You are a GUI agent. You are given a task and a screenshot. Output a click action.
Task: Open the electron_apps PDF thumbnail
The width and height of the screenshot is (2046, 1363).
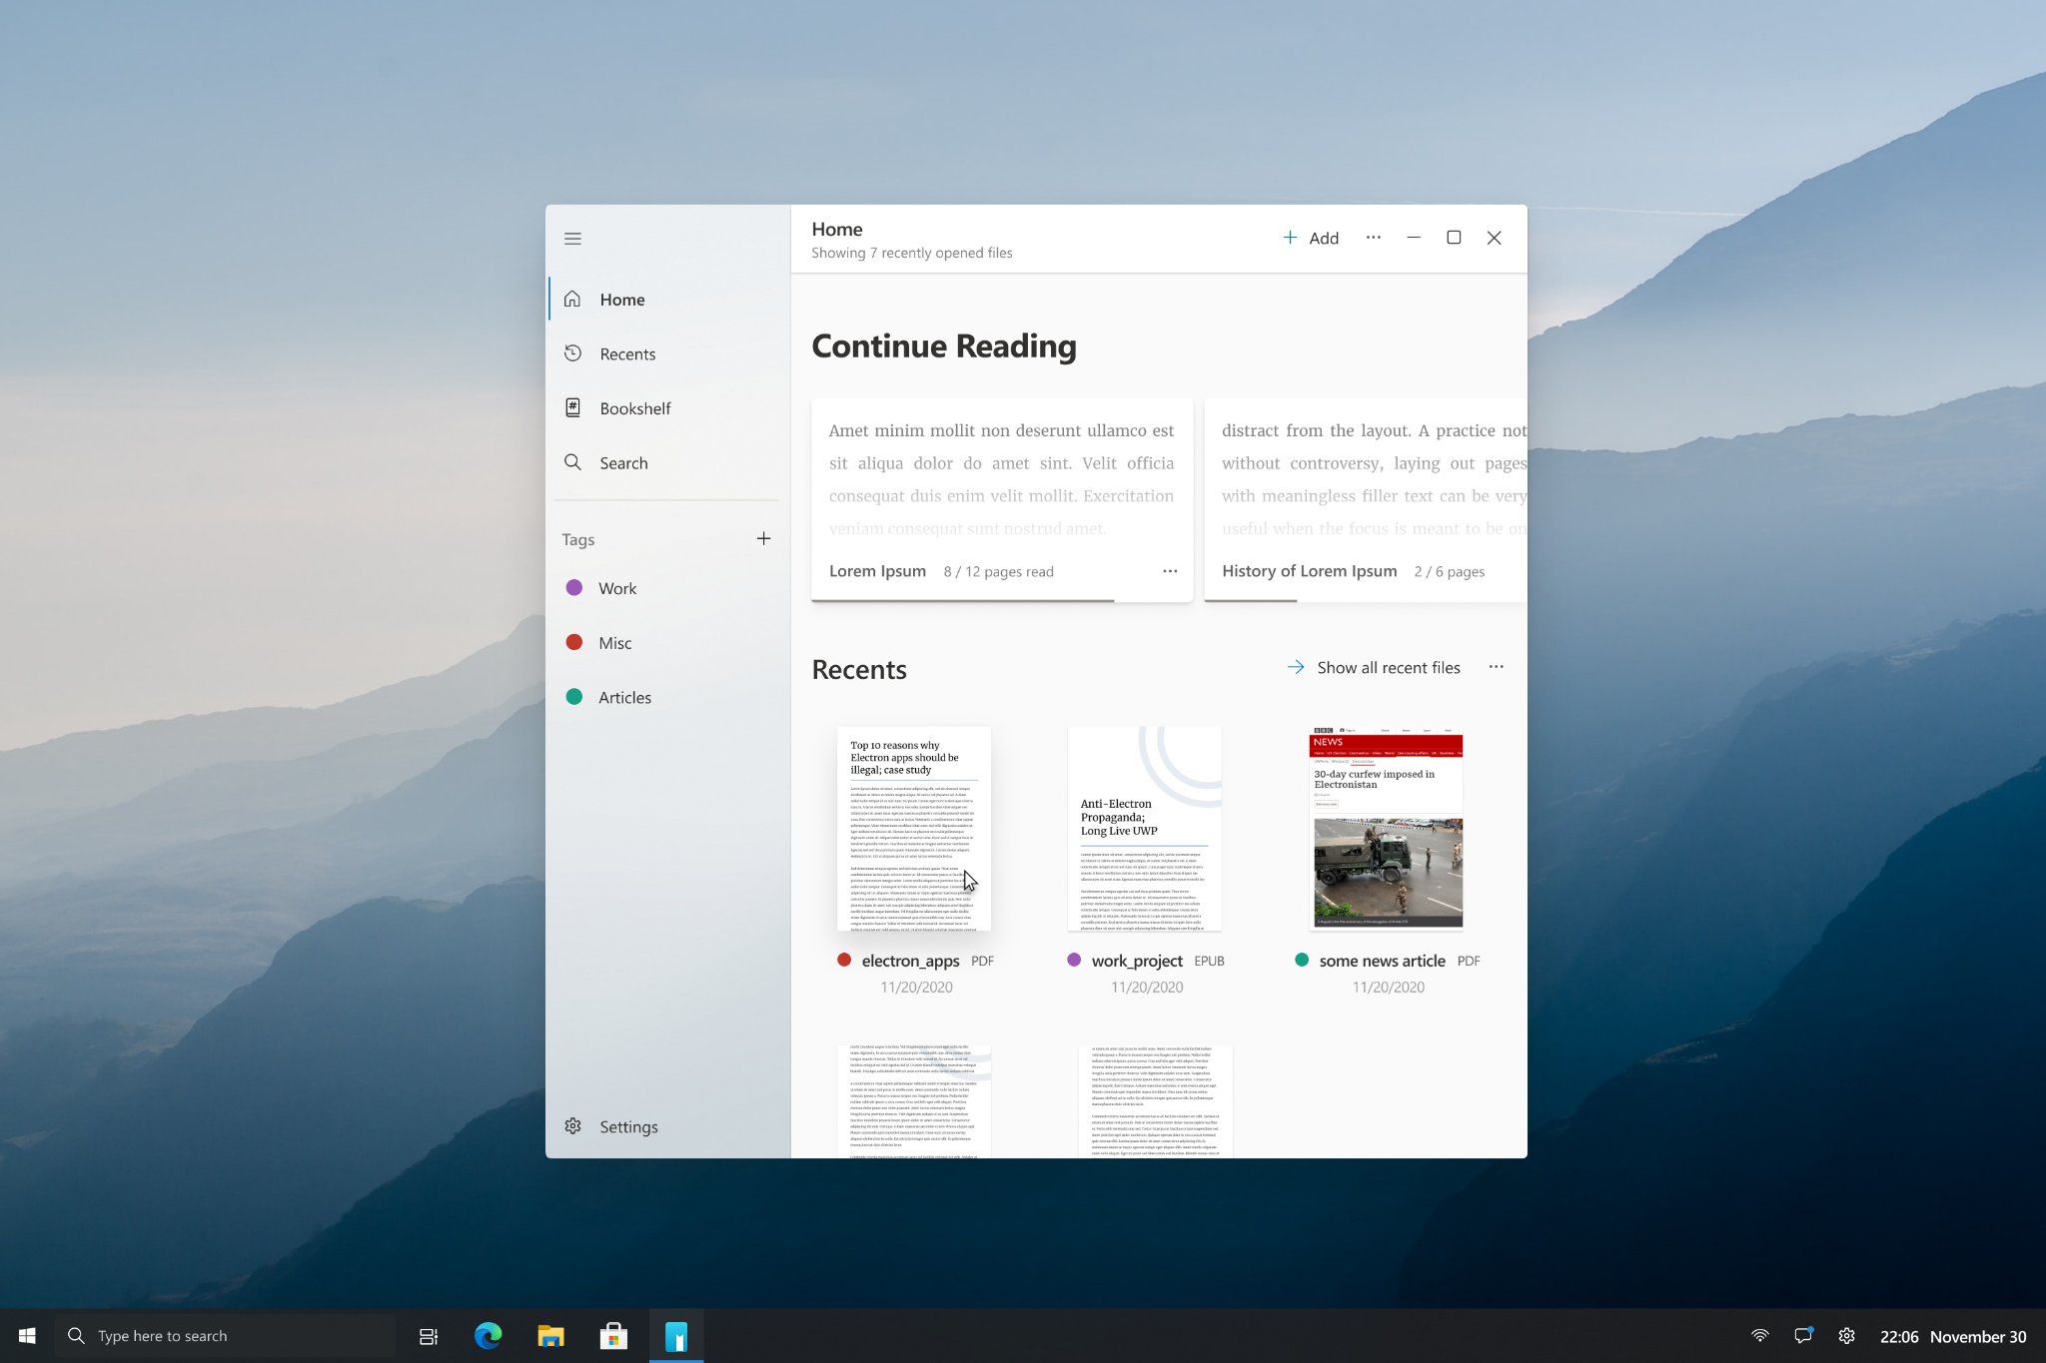[x=913, y=829]
